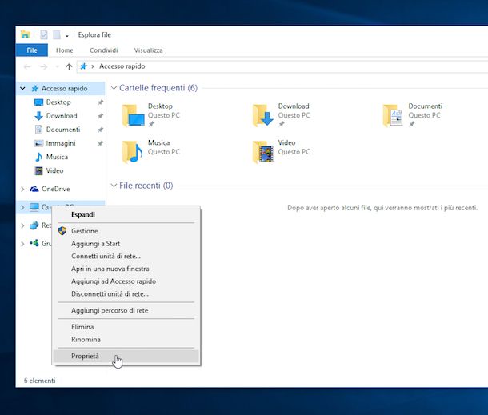Choose Espandi from the context menu
This screenshot has height=415, width=488.
[126, 214]
